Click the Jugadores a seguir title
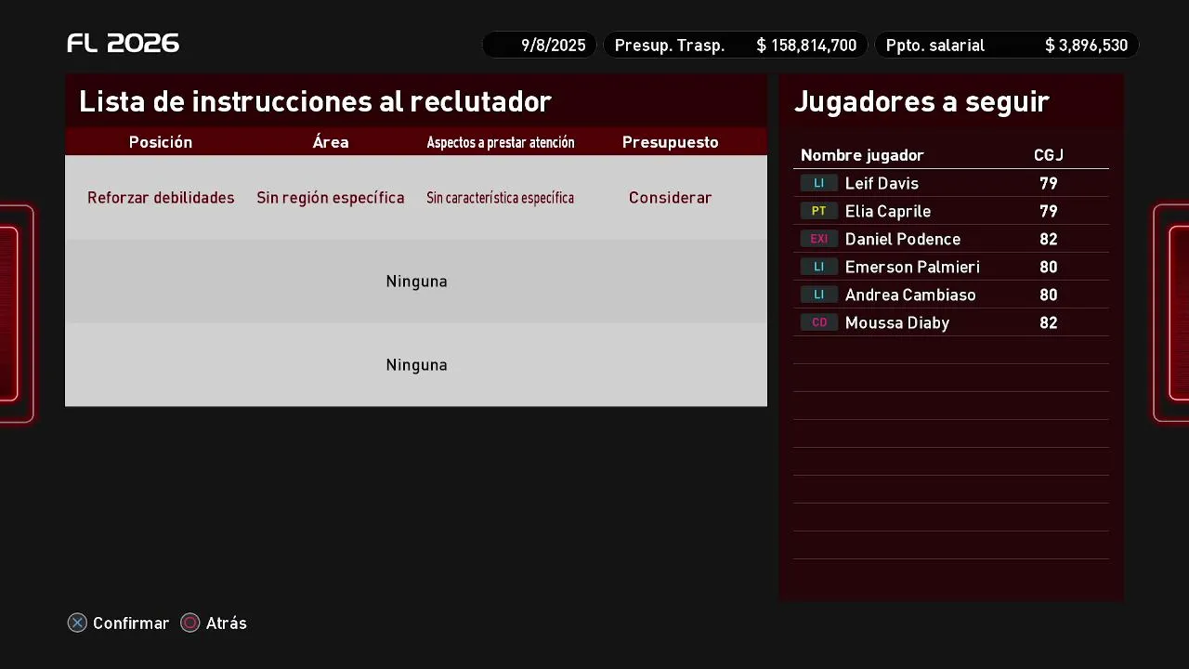 point(921,102)
